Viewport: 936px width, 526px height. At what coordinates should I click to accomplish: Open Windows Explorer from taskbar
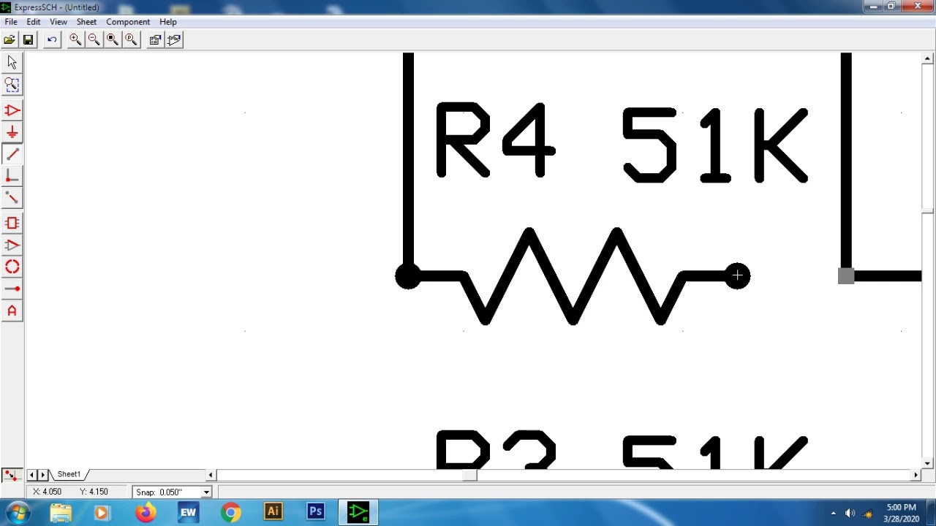pyautogui.click(x=61, y=513)
